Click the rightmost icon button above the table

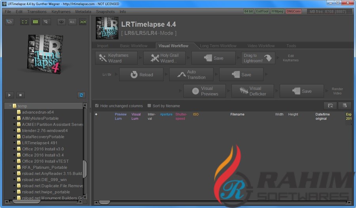coord(345,106)
